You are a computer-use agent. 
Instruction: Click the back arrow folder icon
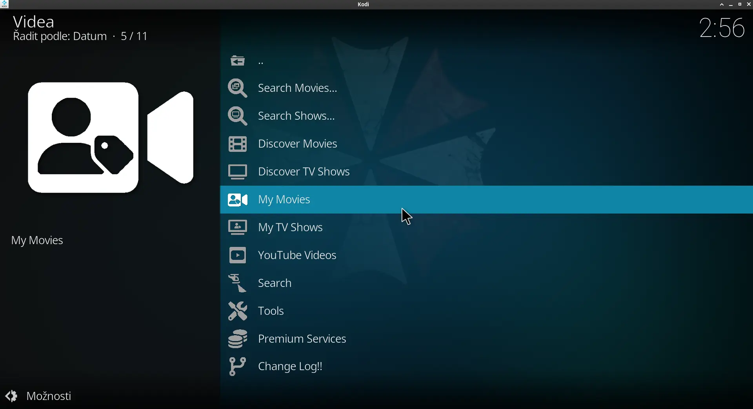pyautogui.click(x=238, y=61)
